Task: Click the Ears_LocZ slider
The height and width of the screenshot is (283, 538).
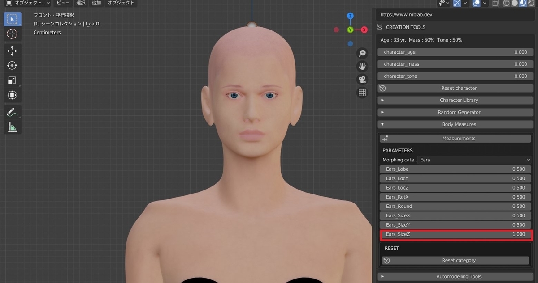Action: tap(456, 188)
